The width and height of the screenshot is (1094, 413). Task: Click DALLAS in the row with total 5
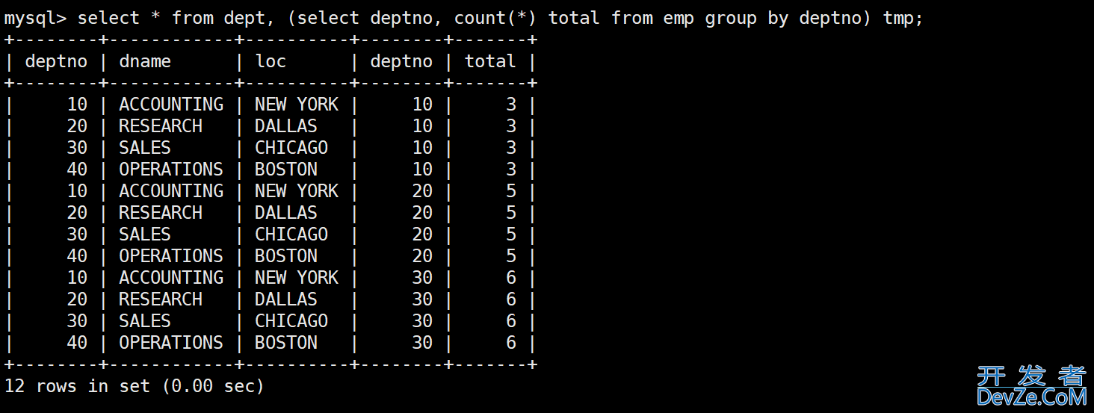tap(286, 212)
